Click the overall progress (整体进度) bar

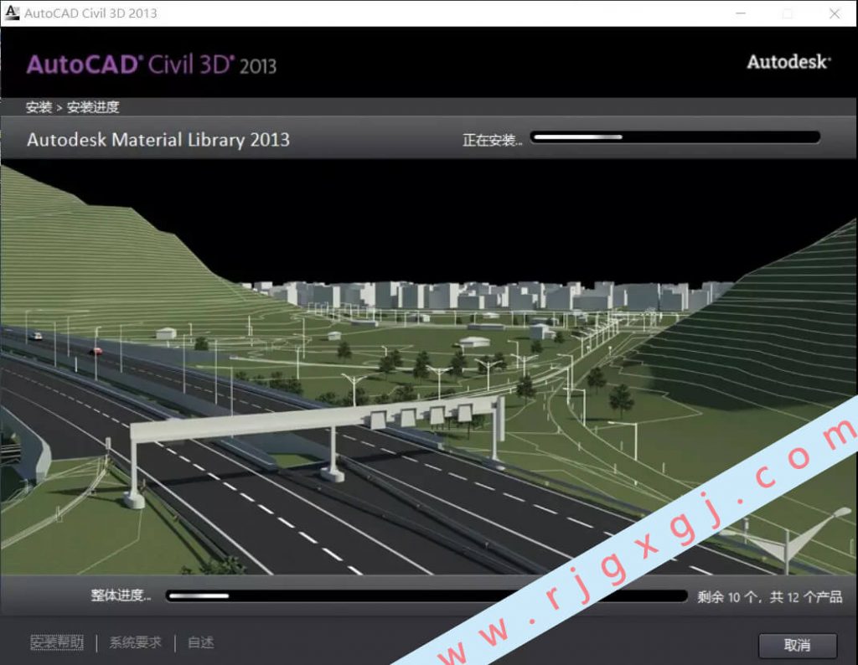coord(426,595)
